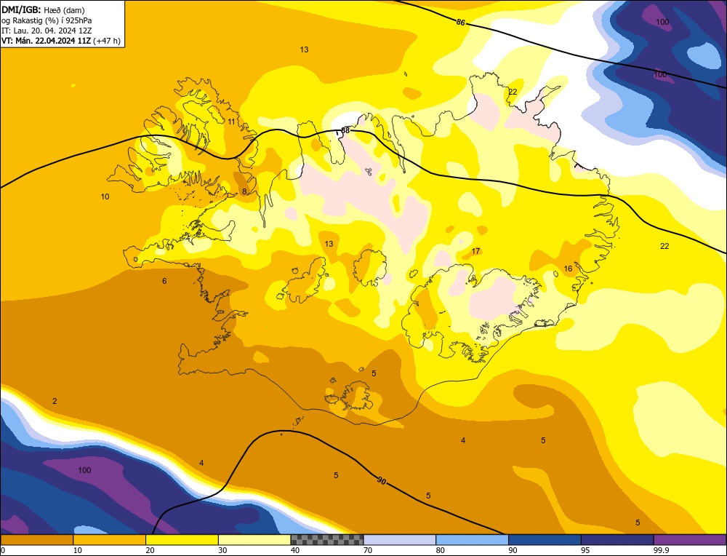Image resolution: width=727 pixels, height=556 pixels.
Task: Click the purple above-99.9 legend swatch
Action: click(x=690, y=540)
